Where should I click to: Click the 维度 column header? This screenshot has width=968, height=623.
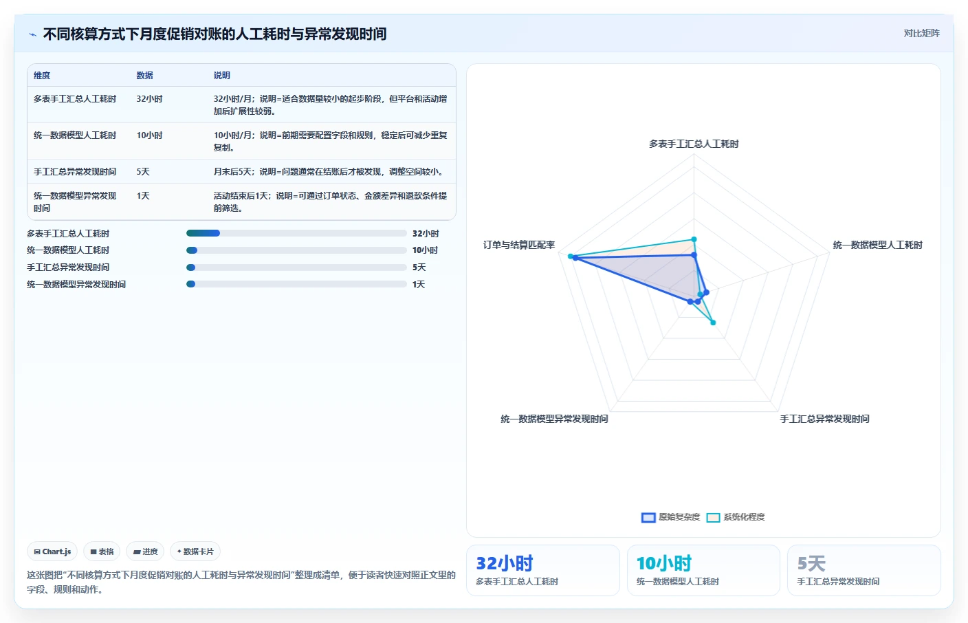click(42, 76)
